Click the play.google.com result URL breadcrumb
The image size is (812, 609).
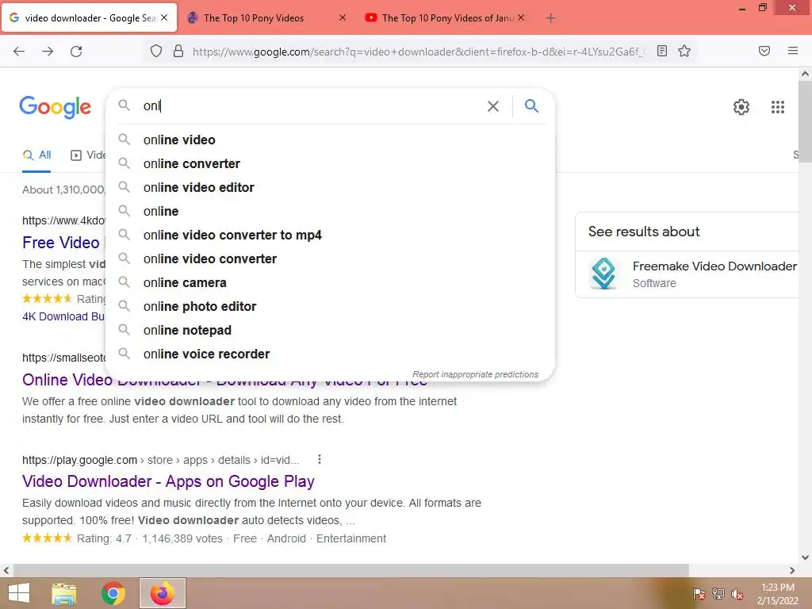pos(160,460)
